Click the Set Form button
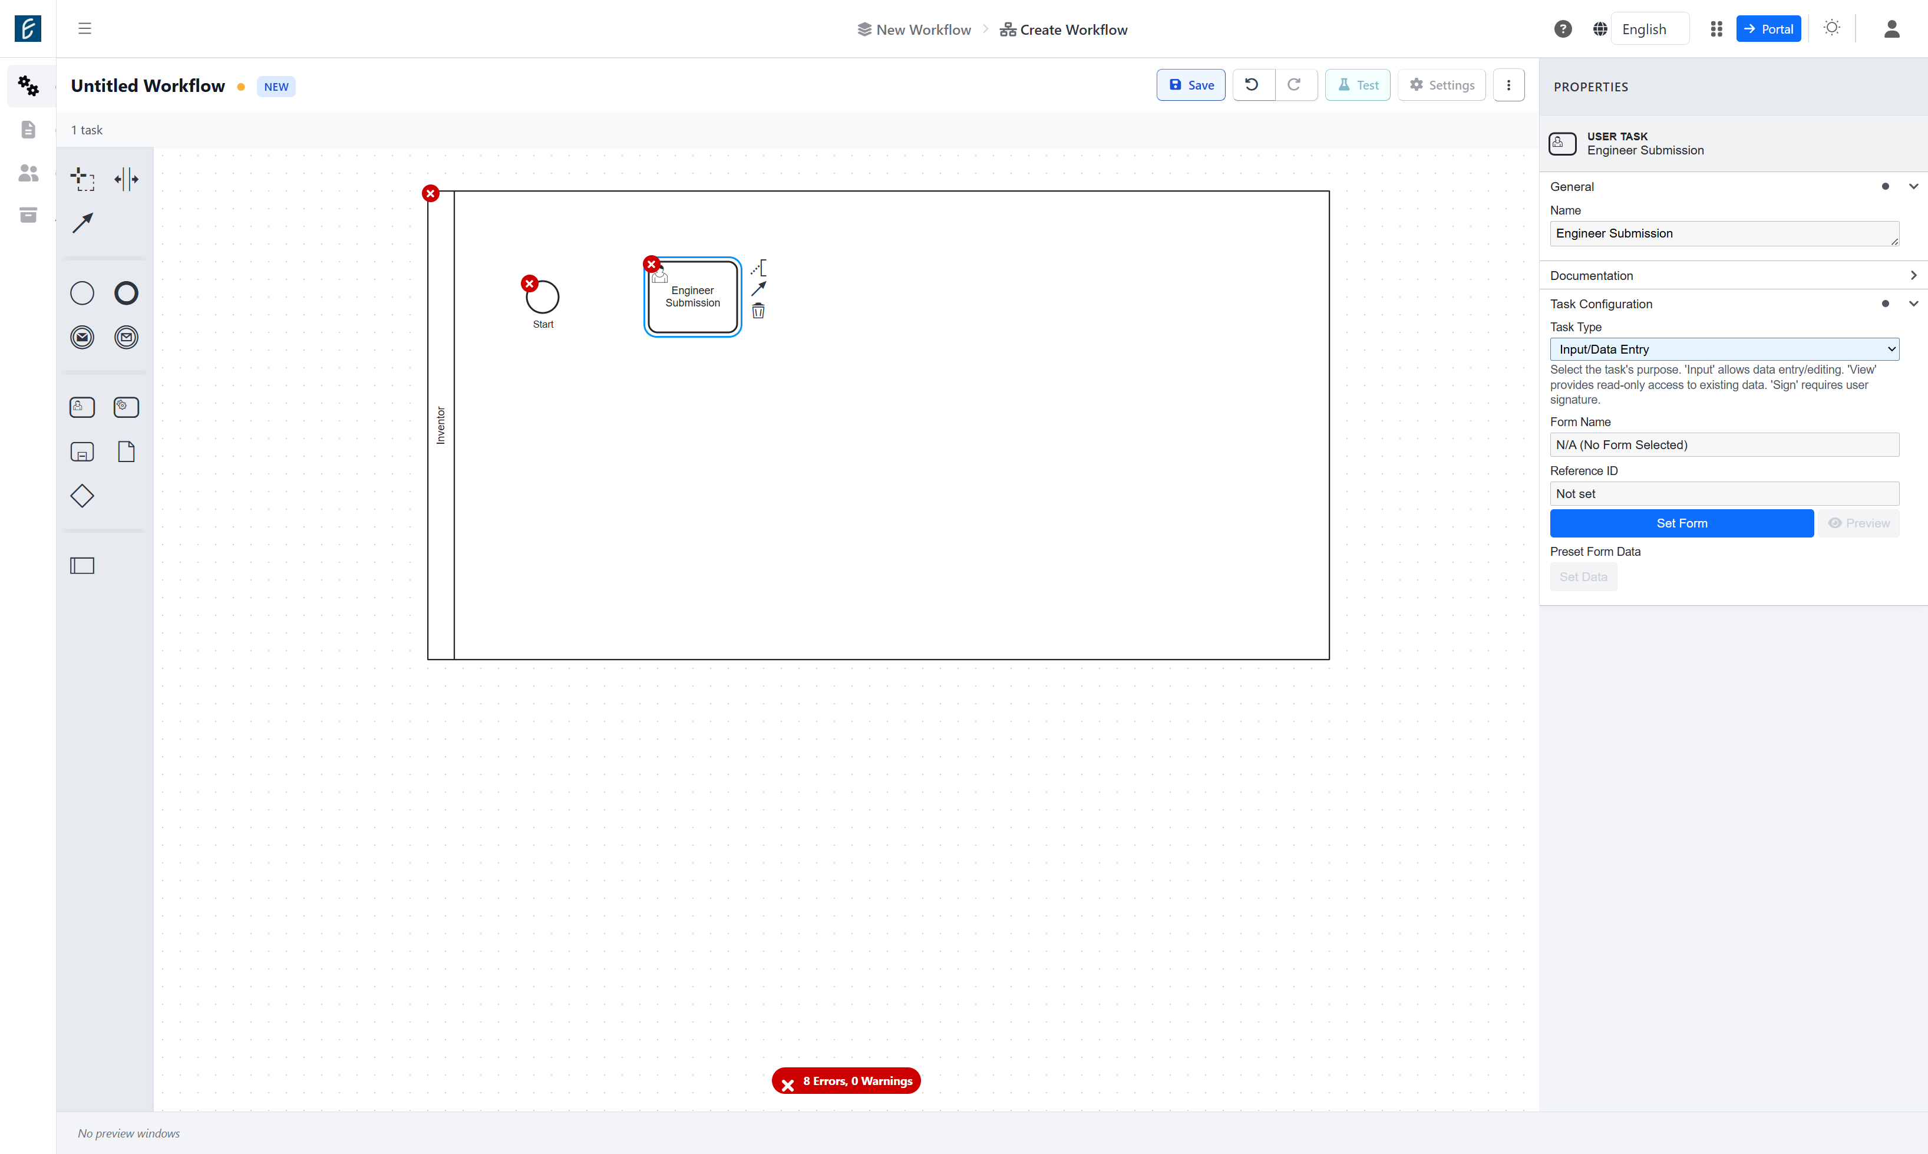 pos(1682,523)
